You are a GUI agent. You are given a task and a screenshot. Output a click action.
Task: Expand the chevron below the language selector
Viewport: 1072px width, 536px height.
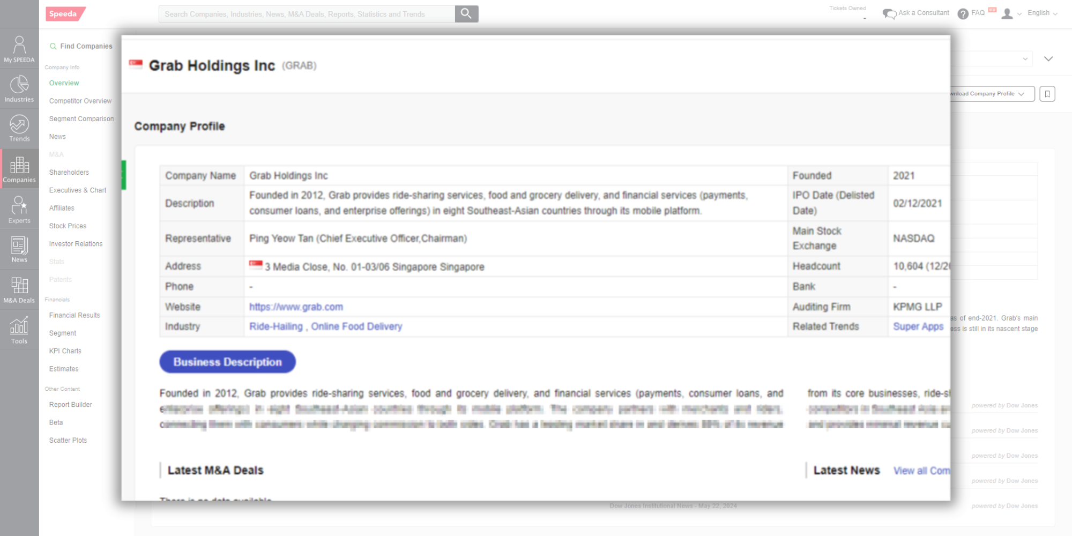[1048, 59]
